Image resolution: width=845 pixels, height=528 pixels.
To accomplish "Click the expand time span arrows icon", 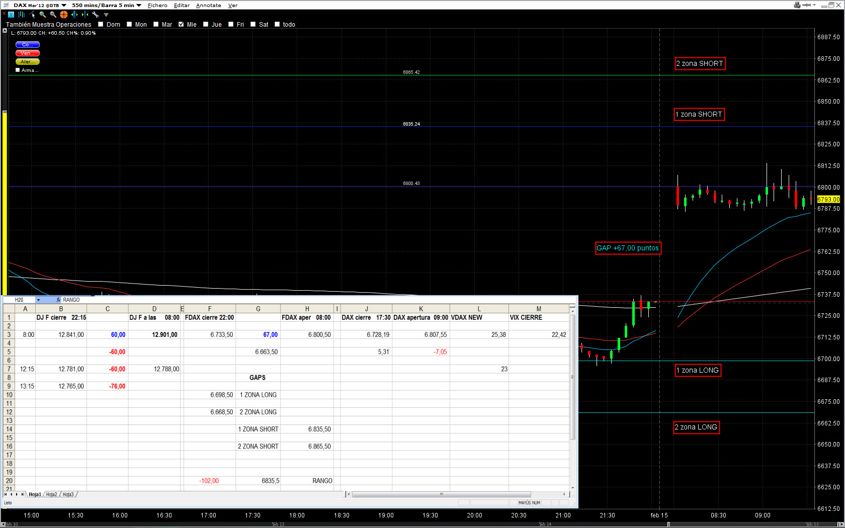I will tap(74, 15).
